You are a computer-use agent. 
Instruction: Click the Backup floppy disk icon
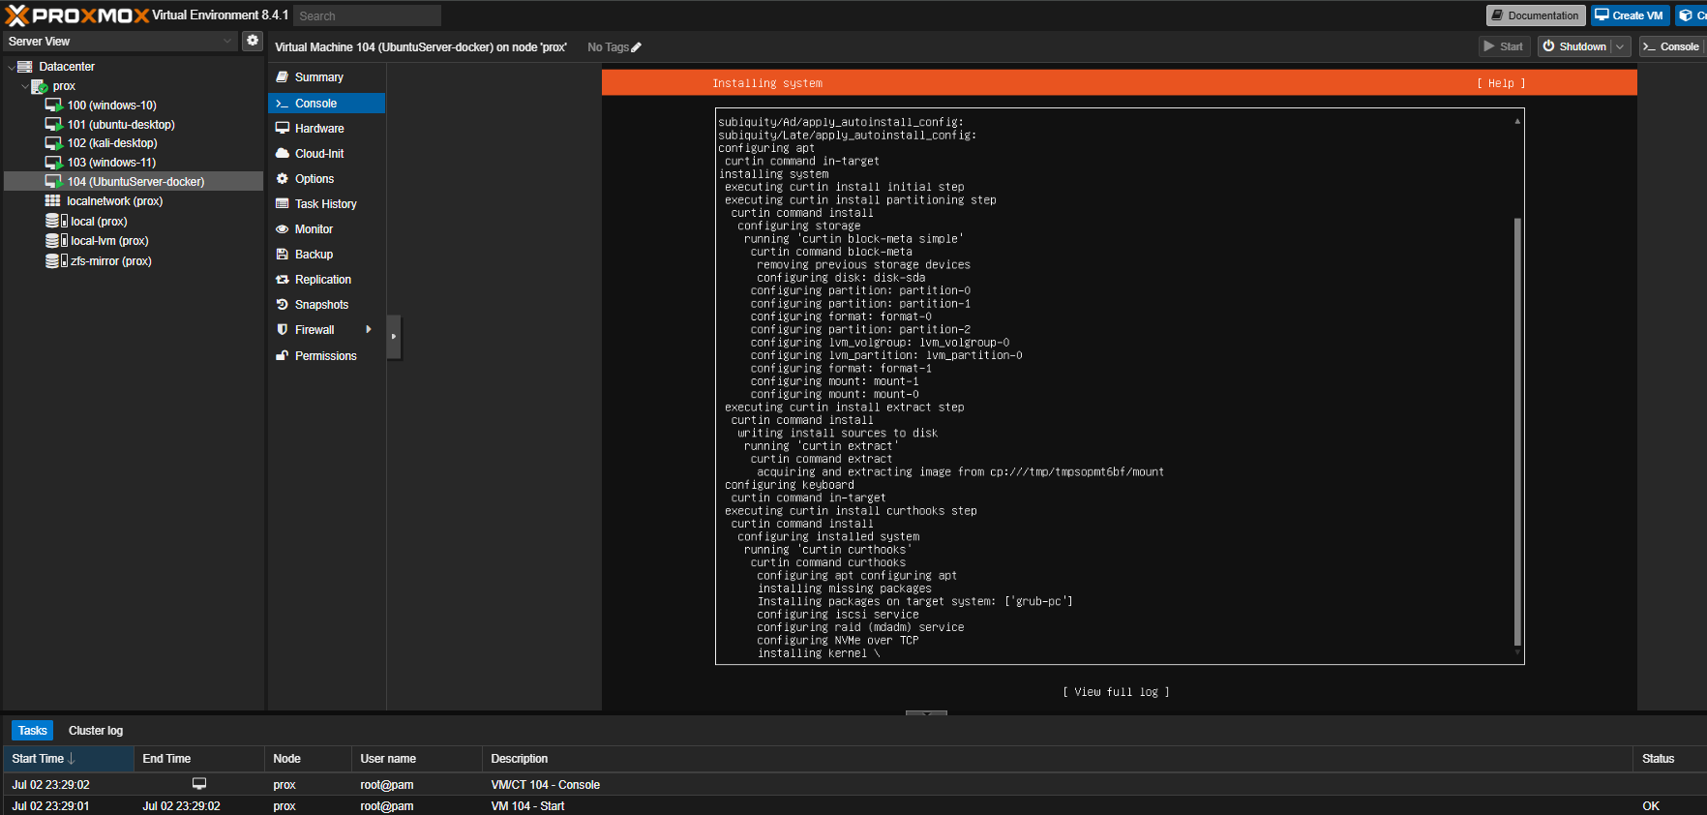(283, 254)
